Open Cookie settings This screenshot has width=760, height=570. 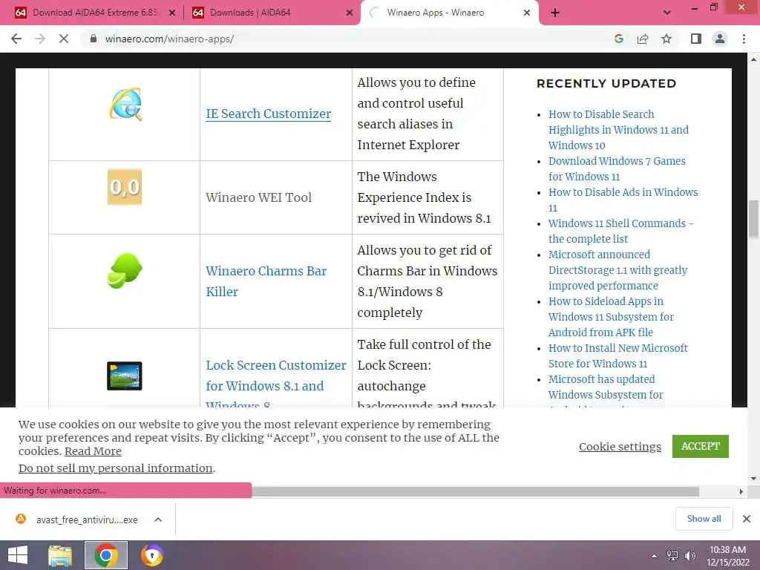(620, 446)
